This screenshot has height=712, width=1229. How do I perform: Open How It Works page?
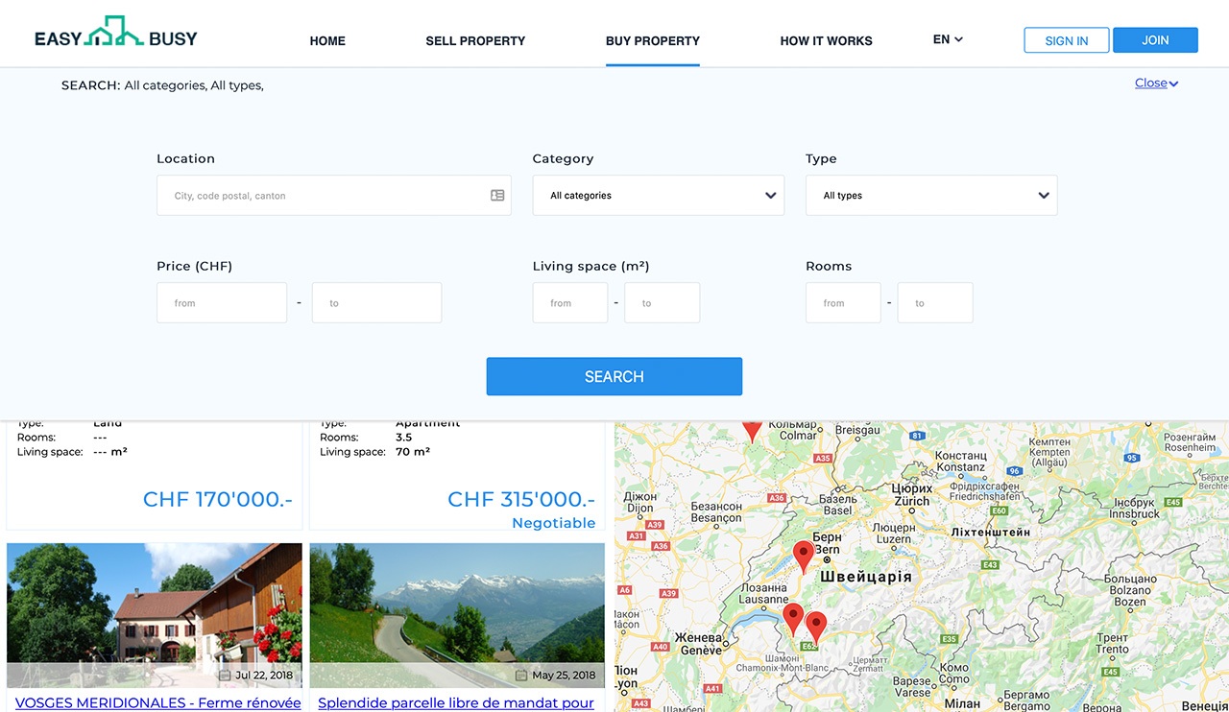pyautogui.click(x=826, y=41)
